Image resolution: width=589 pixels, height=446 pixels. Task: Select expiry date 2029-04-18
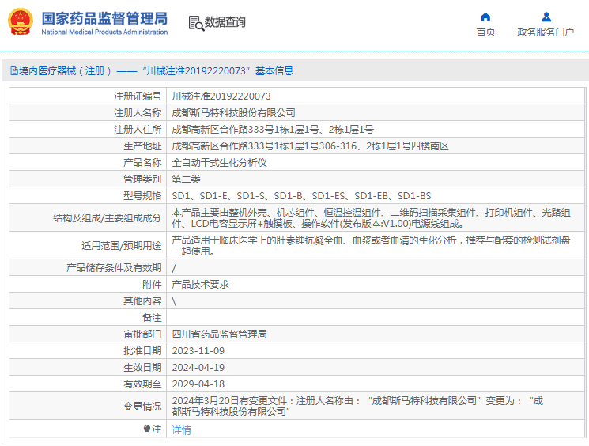point(198,384)
